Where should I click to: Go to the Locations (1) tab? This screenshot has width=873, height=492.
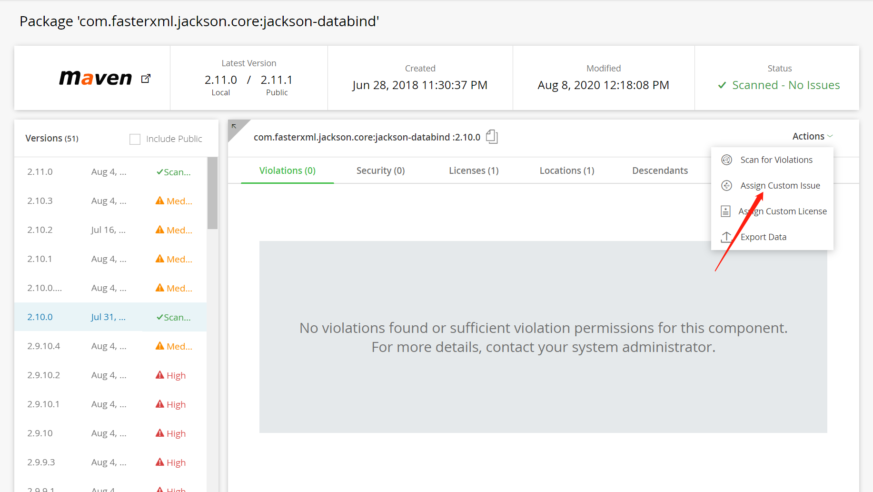click(x=567, y=171)
